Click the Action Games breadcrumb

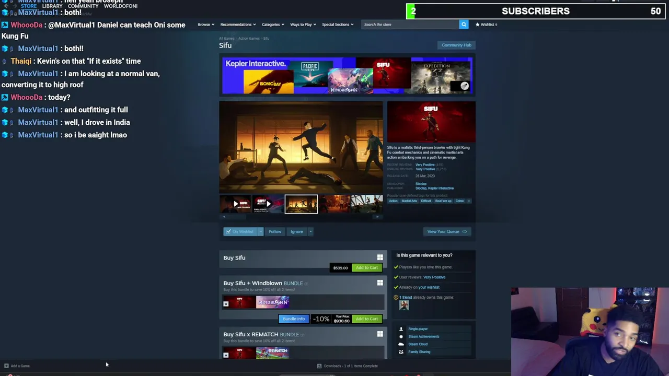point(249,38)
